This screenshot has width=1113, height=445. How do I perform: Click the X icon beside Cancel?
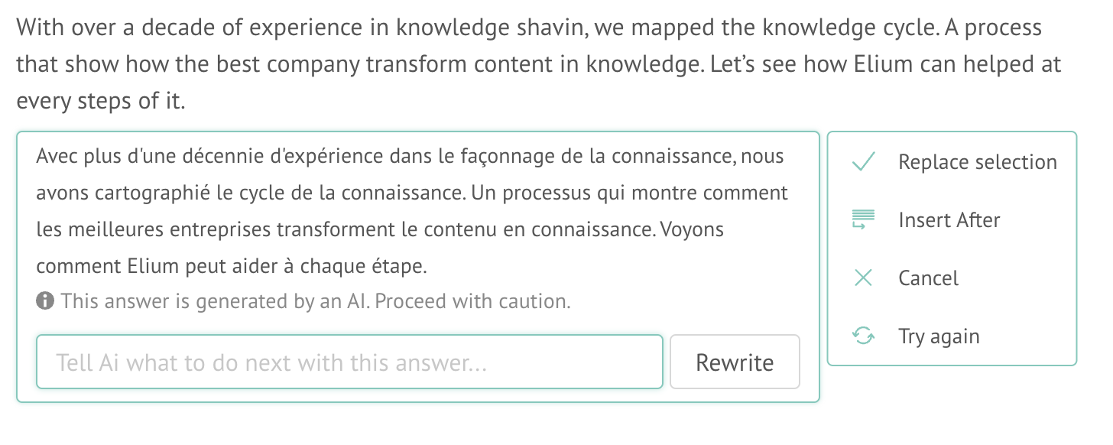[863, 278]
